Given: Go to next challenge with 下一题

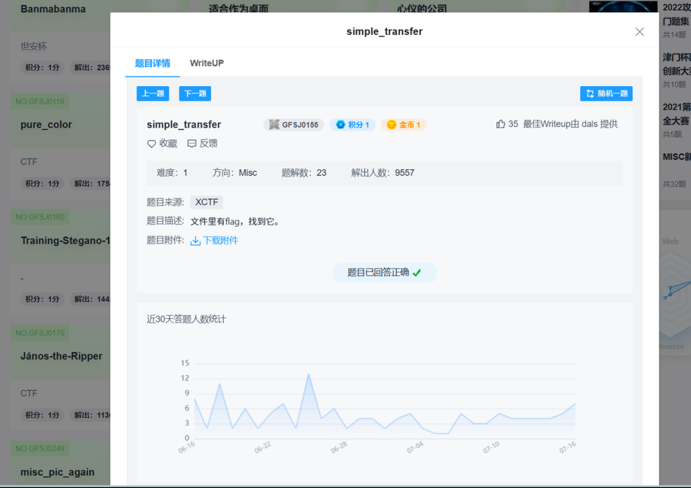Looking at the screenshot, I should (x=195, y=94).
